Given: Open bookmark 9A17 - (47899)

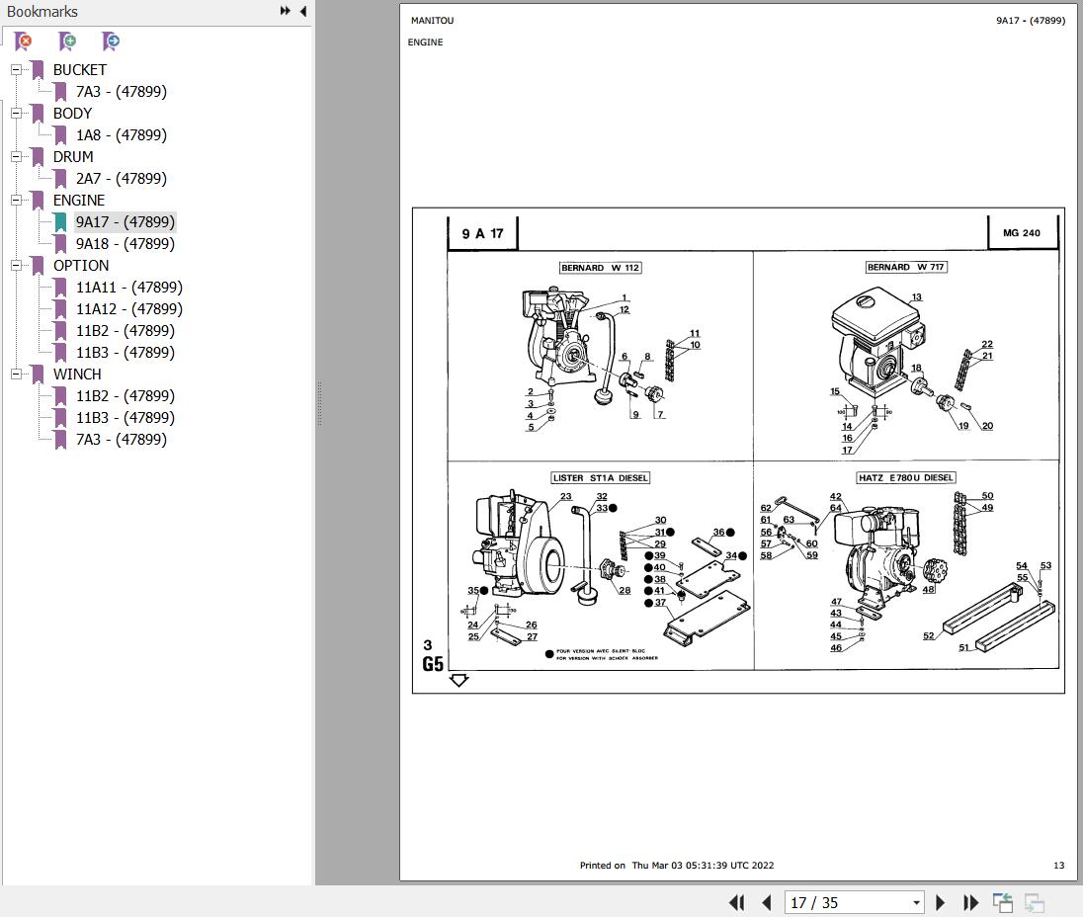Looking at the screenshot, I should [x=125, y=222].
